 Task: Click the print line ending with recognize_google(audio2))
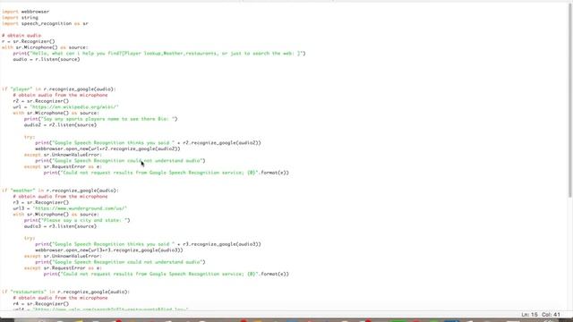click(x=148, y=143)
